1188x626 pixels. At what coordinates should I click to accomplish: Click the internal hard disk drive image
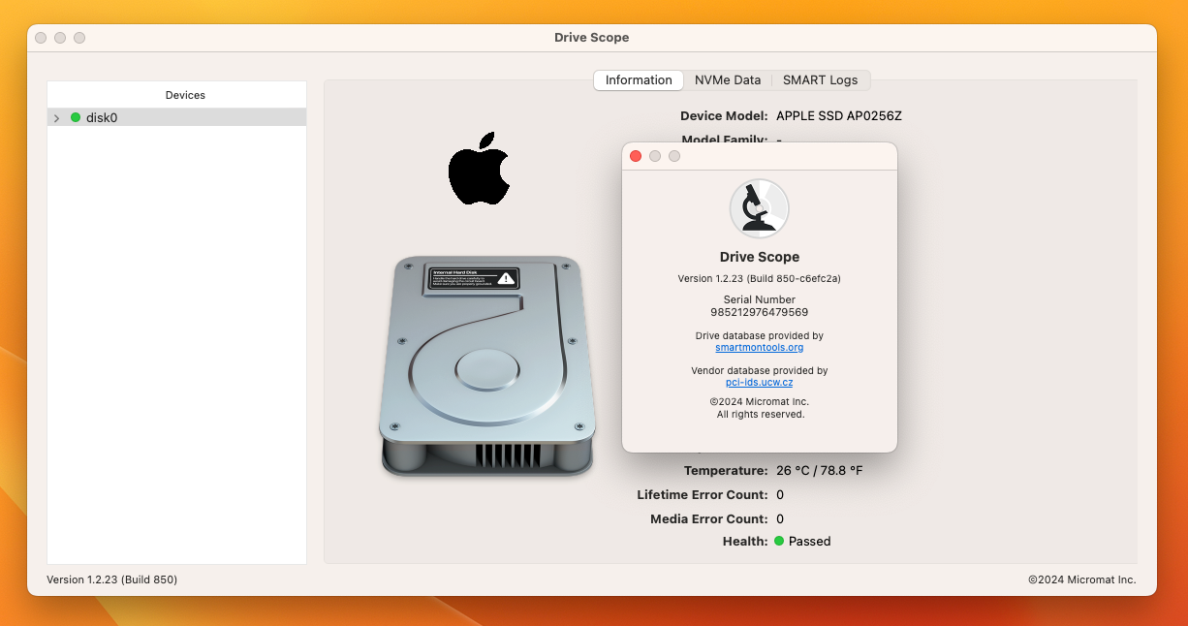(486, 365)
